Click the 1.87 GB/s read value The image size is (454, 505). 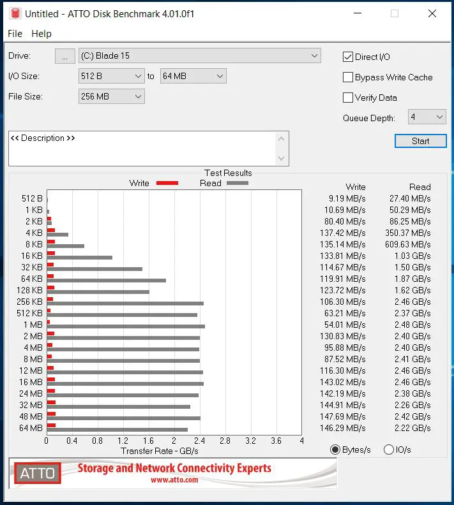[412, 279]
